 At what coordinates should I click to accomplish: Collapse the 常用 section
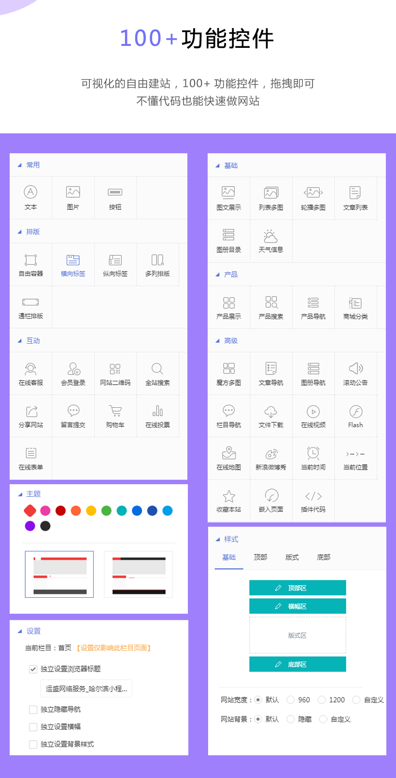[20, 165]
